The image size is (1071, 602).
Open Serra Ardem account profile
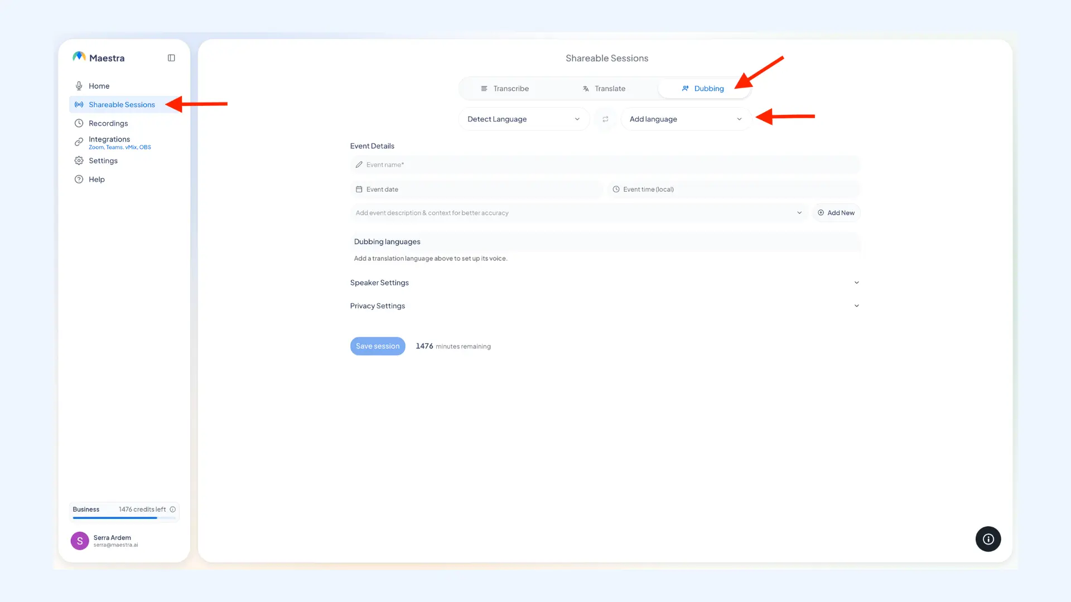(124, 541)
